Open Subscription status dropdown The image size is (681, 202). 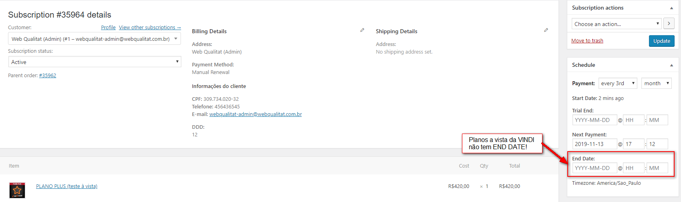[x=94, y=62]
